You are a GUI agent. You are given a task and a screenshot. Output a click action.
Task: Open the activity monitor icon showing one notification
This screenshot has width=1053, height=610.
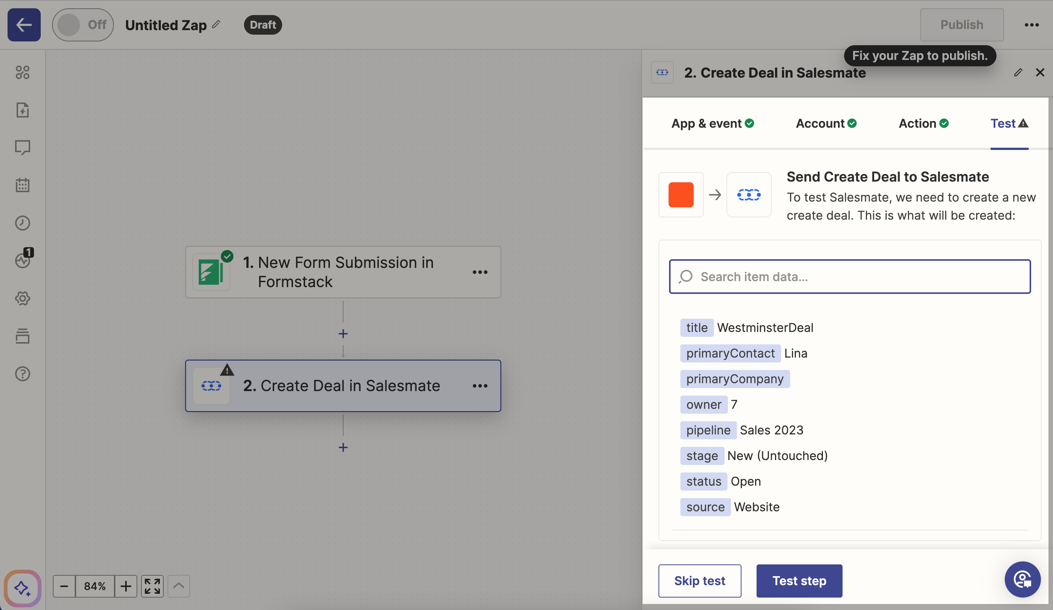[22, 260]
